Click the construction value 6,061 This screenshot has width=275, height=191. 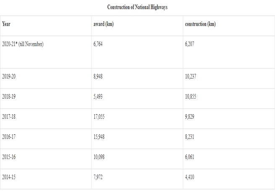coord(190,157)
